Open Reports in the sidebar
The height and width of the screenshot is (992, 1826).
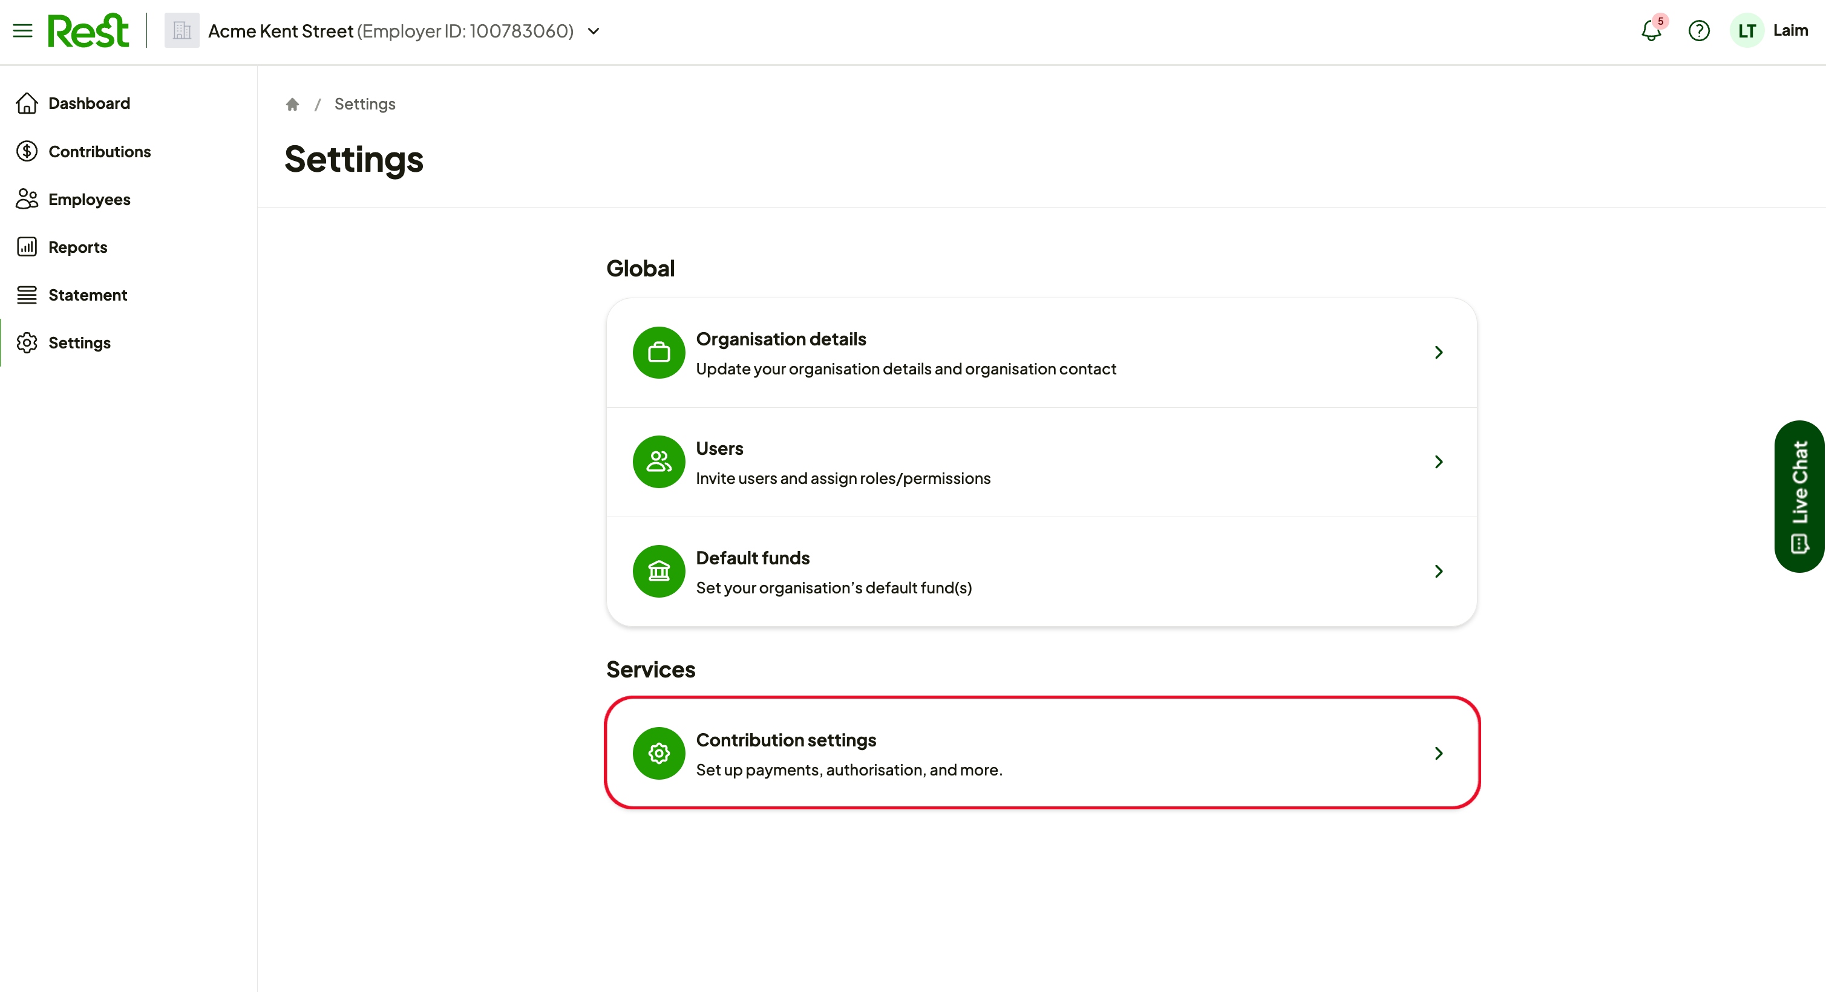click(78, 247)
